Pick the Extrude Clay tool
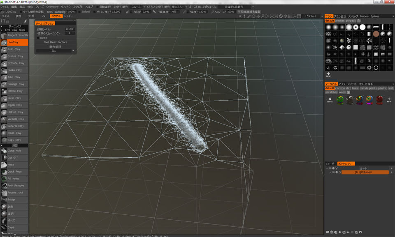395x237 pixels. pos(14,63)
